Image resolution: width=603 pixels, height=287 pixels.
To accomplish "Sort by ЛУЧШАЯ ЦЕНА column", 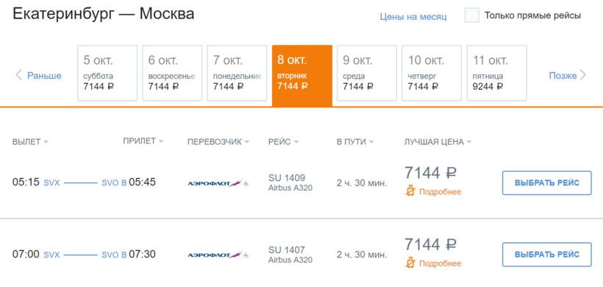I will click(438, 141).
